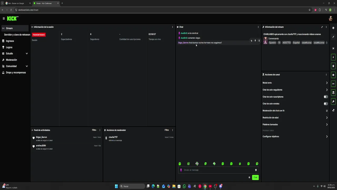The height and width of the screenshot is (190, 337).
Task: Click the wrench icon in the right rail
Action: 333,101
